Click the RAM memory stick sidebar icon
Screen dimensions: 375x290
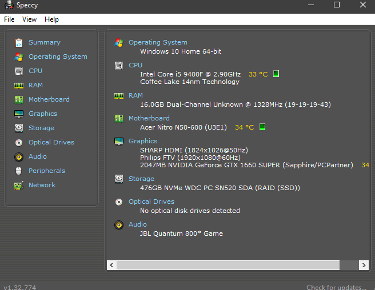click(x=19, y=85)
